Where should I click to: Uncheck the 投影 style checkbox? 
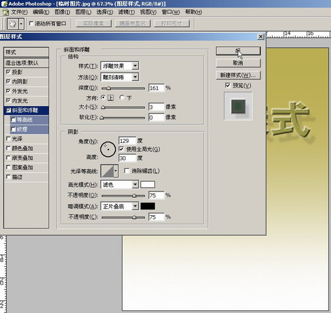(9, 72)
